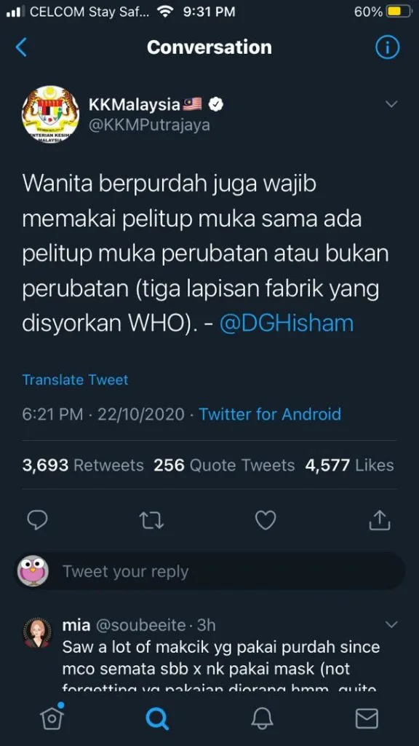The image size is (419, 746).
Task: Expand the KKMalaysia tweet options chevron
Action: (391, 103)
